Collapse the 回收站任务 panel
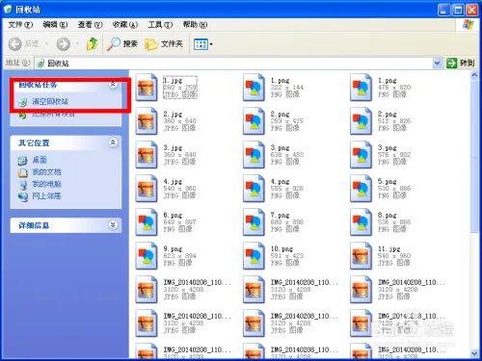The height and width of the screenshot is (361, 482). pyautogui.click(x=113, y=85)
